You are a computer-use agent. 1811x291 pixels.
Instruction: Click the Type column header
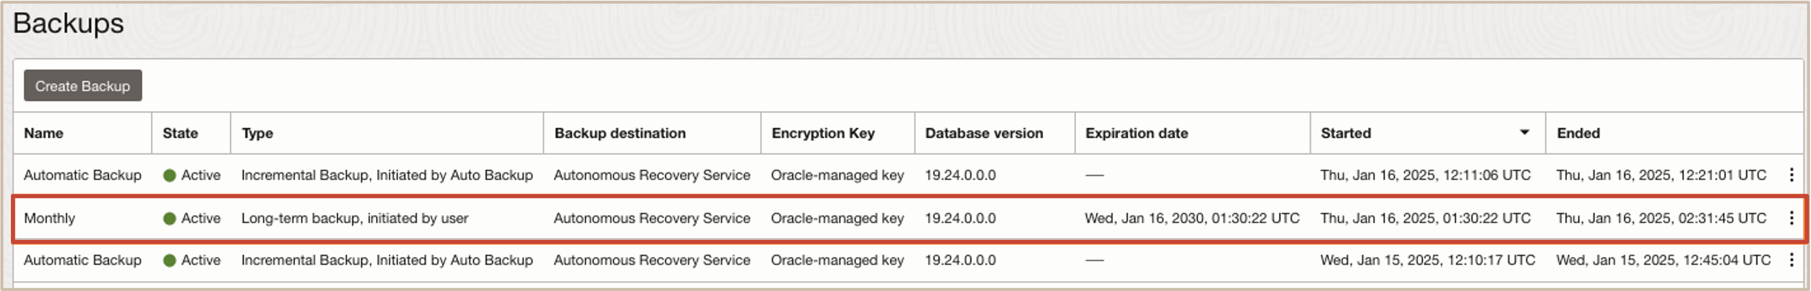257,133
